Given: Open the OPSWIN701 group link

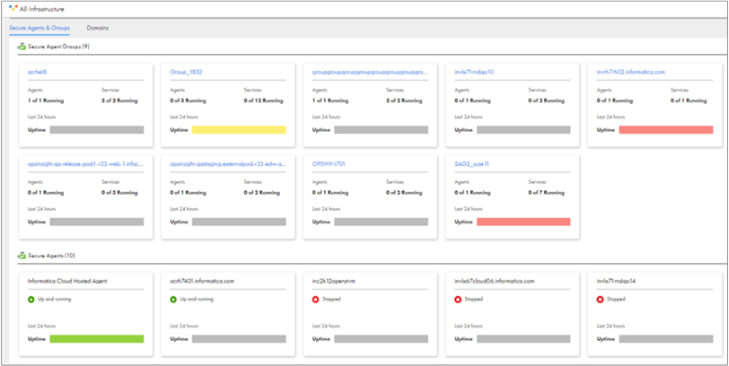Looking at the screenshot, I should (x=329, y=164).
